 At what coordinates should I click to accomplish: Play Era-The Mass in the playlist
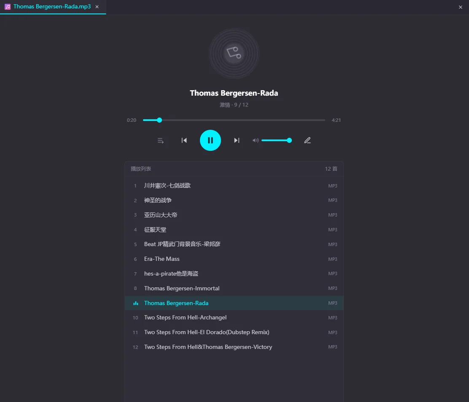tap(234, 259)
